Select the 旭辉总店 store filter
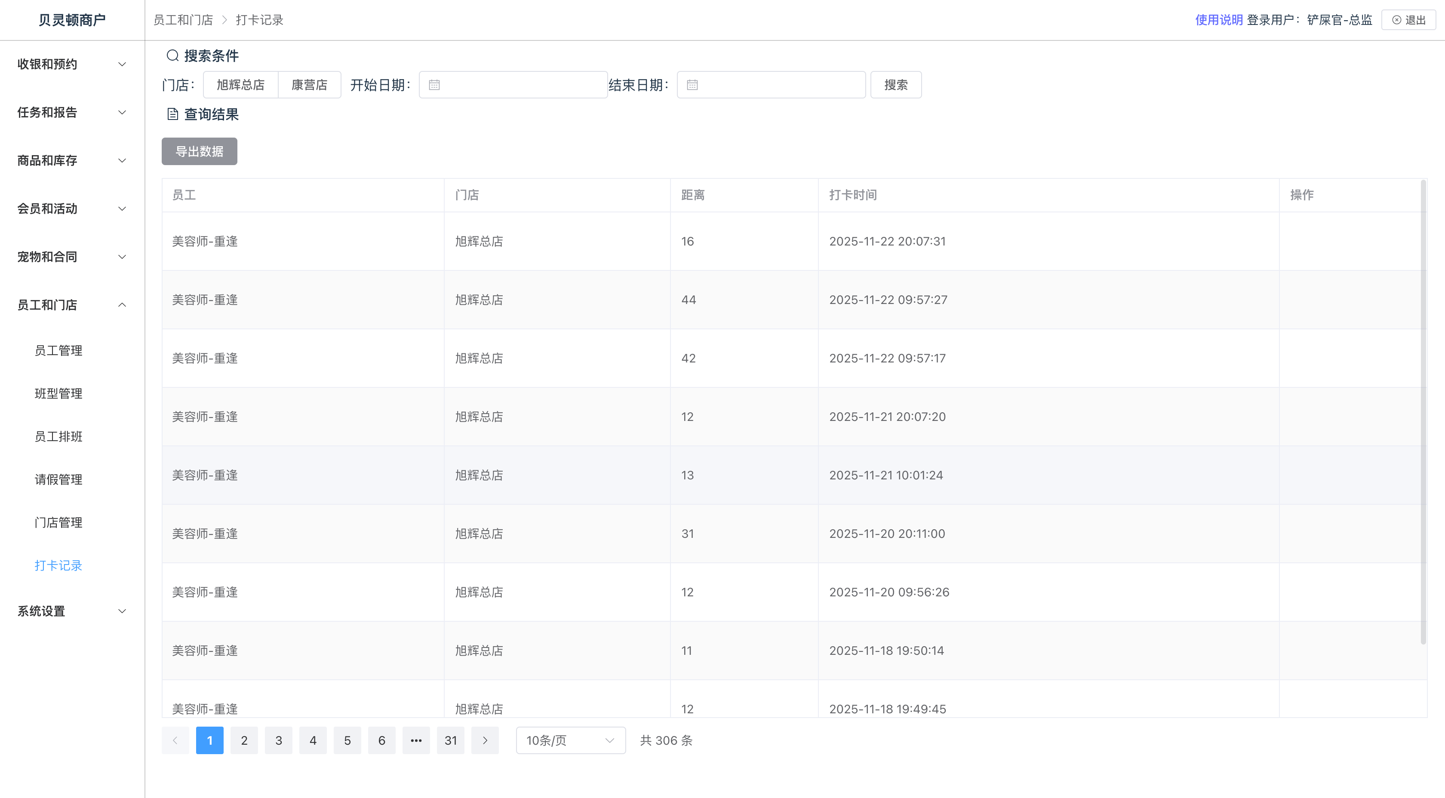Image resolution: width=1445 pixels, height=798 pixels. (x=240, y=85)
